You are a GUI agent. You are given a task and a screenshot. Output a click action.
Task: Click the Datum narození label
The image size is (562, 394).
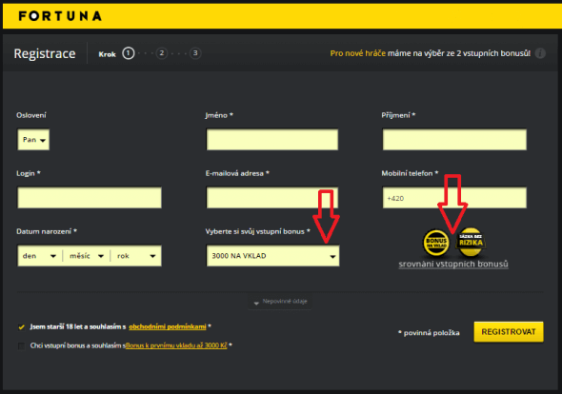click(47, 231)
